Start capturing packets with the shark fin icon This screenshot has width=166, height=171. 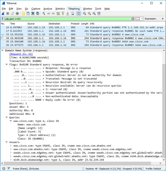tap(3, 13)
